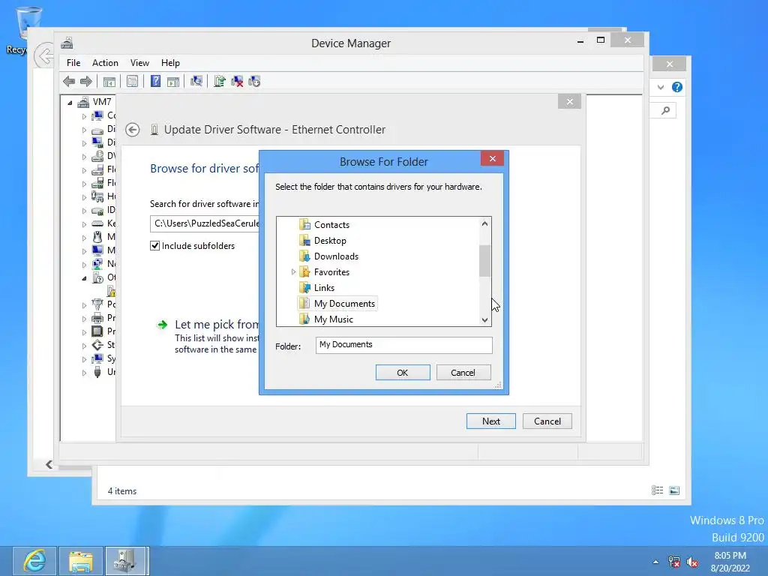Click the back arrow in Update Driver Software wizard

point(132,130)
